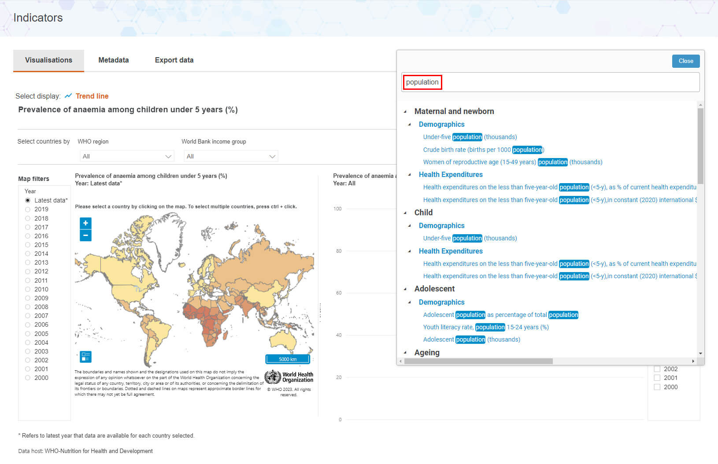Image resolution: width=718 pixels, height=464 pixels.
Task: Collapse Health Expenditures under Child
Action: click(410, 251)
